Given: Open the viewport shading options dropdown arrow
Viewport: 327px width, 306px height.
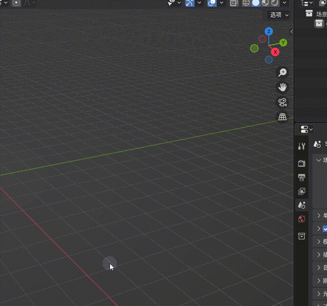Looking at the screenshot, I should click(x=285, y=3).
